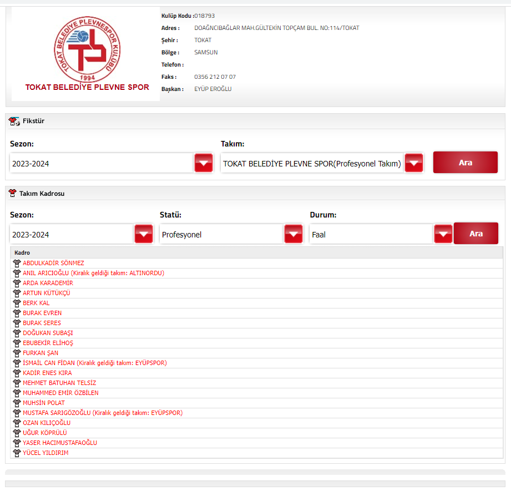511x491 pixels.
Task: Open player MUHAMMED EMİR ÖZBİLEN
Action: pos(60,393)
